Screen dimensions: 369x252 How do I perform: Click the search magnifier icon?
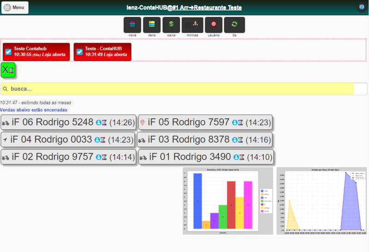click(5, 89)
